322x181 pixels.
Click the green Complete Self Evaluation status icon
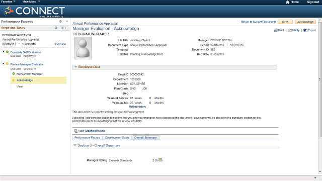[x=8, y=52]
